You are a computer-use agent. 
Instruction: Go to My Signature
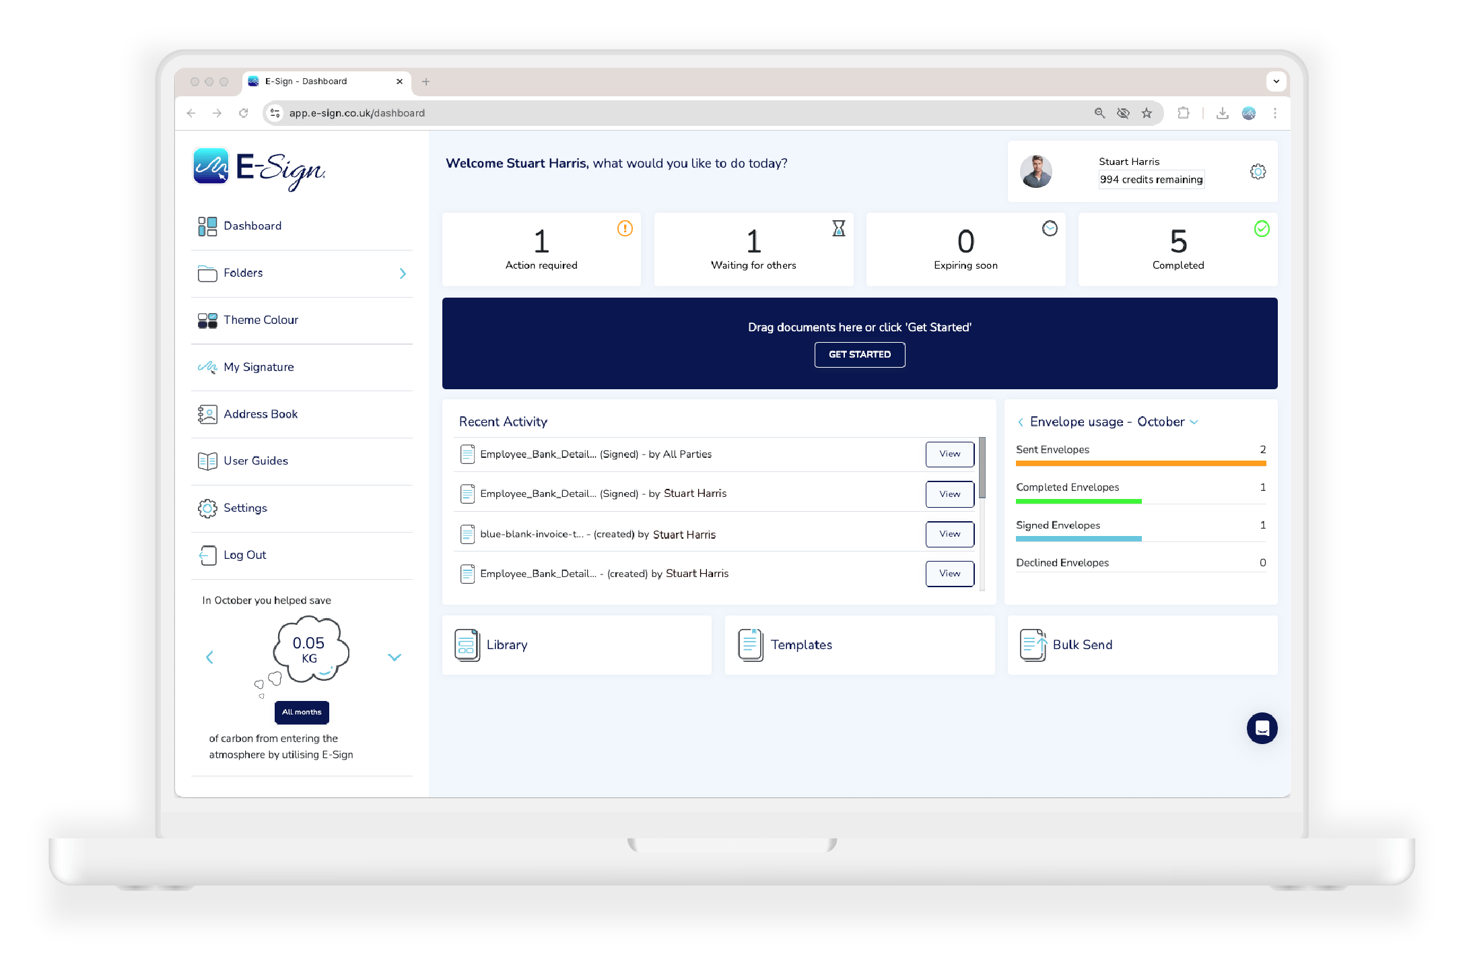tap(302, 368)
